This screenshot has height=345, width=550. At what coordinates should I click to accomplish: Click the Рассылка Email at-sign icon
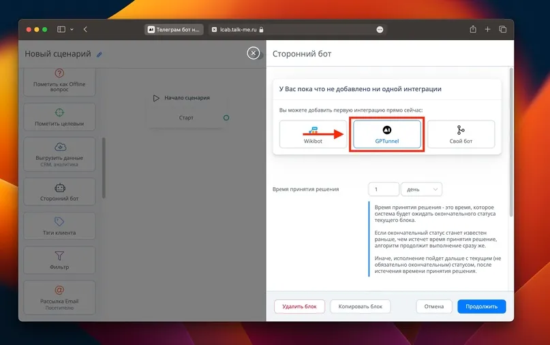[59, 290]
